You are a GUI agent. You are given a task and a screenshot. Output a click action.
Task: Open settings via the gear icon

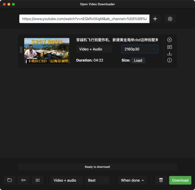pos(170,19)
